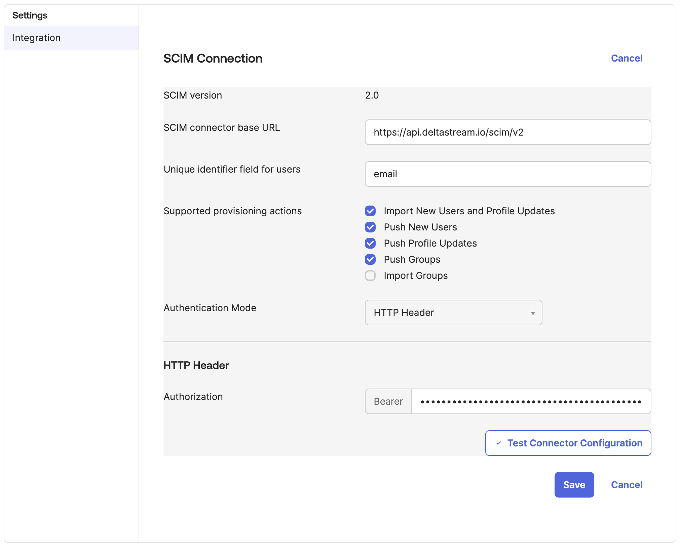
Task: Disable Push Profile Updates checkbox
Action: [x=370, y=243]
